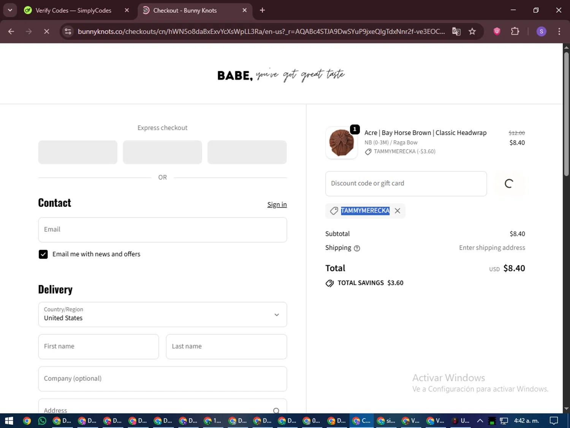Click the middle express checkout button
This screenshot has height=428, width=570.
point(162,152)
